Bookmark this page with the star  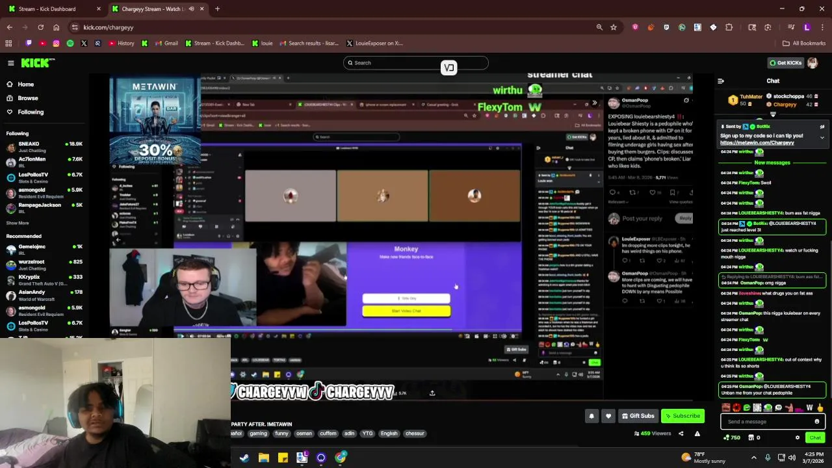[613, 27]
